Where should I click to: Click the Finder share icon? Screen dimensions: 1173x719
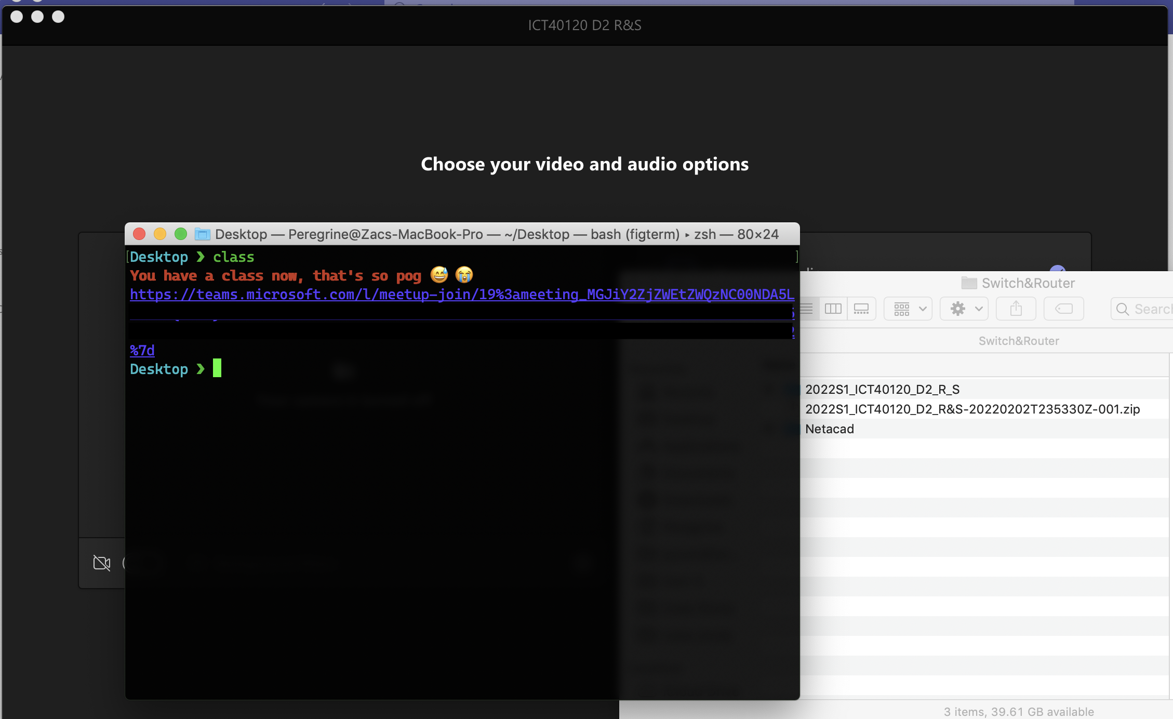[x=1016, y=309]
